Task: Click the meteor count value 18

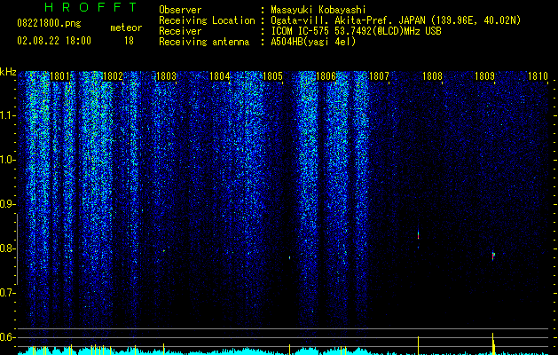Action: click(x=129, y=41)
